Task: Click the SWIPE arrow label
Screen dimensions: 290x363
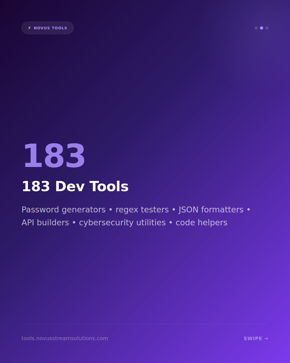Action: point(256,339)
